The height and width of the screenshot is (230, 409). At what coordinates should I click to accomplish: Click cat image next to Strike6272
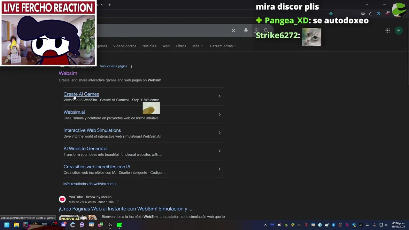[312, 37]
